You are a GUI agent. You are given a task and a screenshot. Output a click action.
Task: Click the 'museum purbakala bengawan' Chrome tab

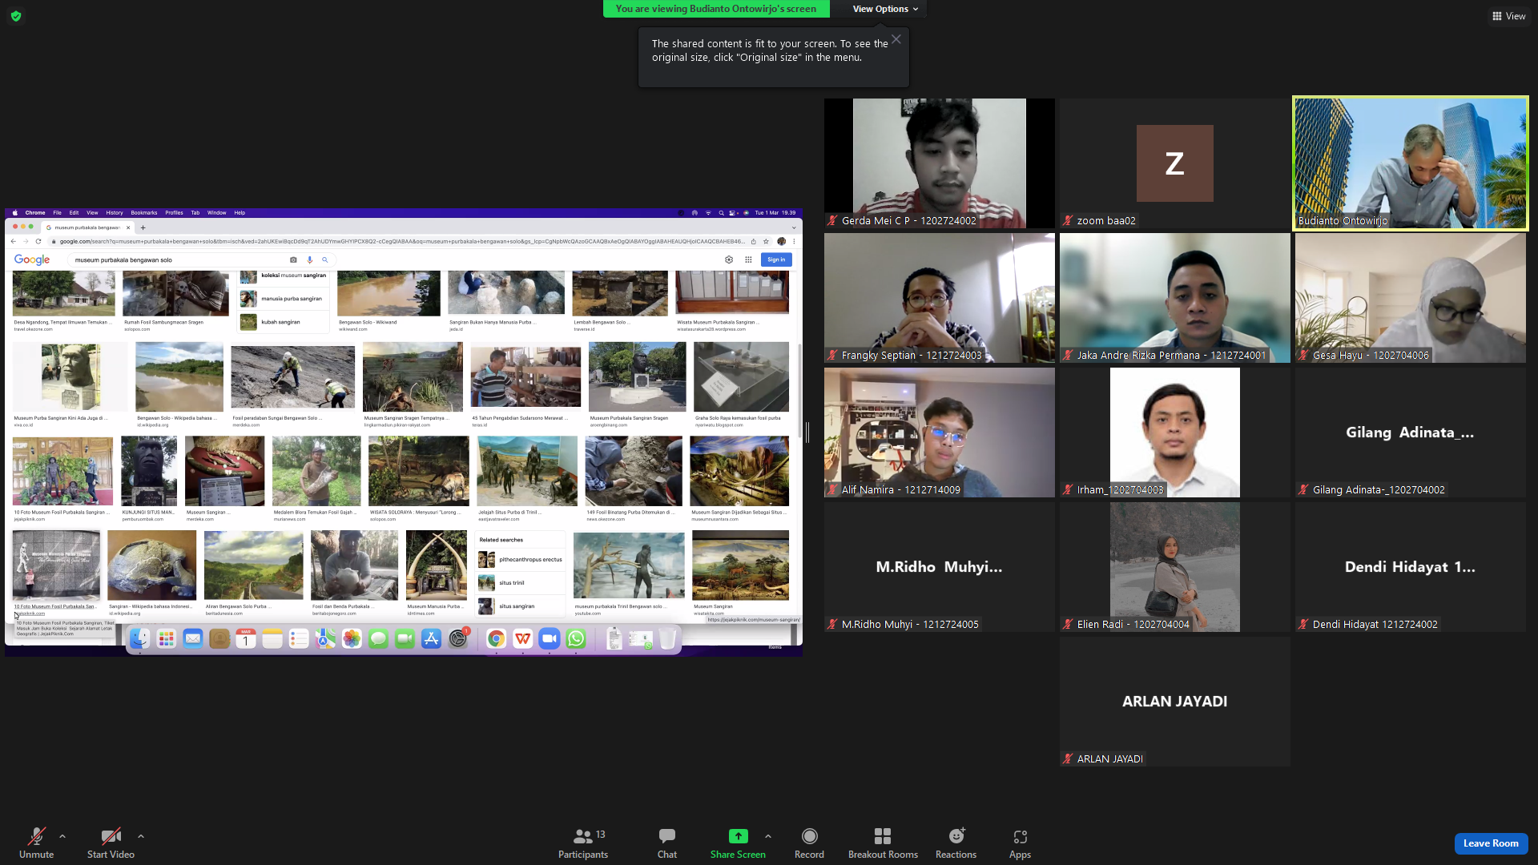pos(87,227)
